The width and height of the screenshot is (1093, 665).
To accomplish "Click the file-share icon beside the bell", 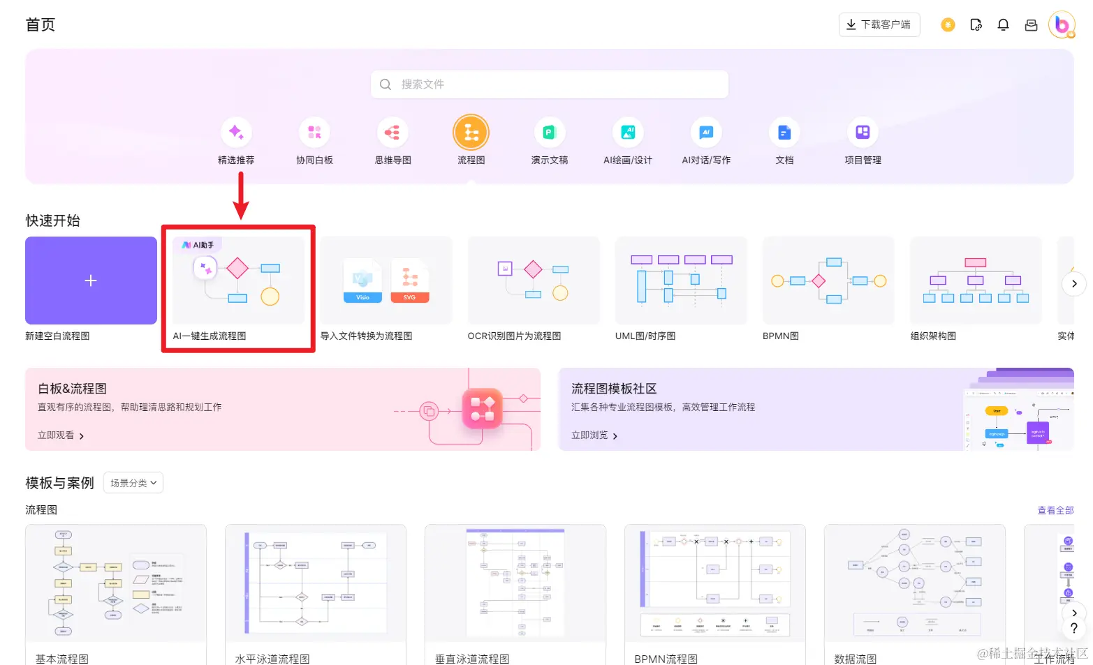I will click(976, 25).
